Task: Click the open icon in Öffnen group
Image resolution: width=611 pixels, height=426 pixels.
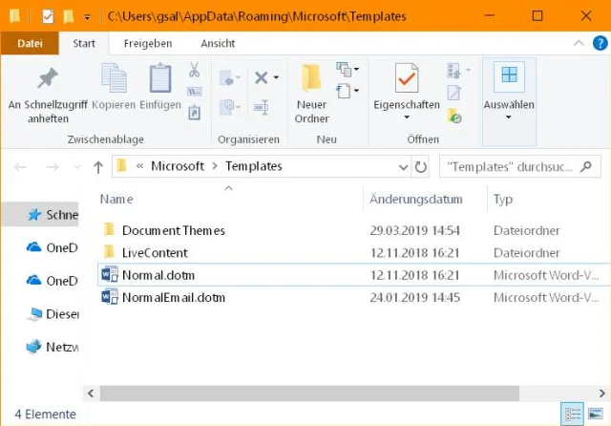Action: coord(453,71)
